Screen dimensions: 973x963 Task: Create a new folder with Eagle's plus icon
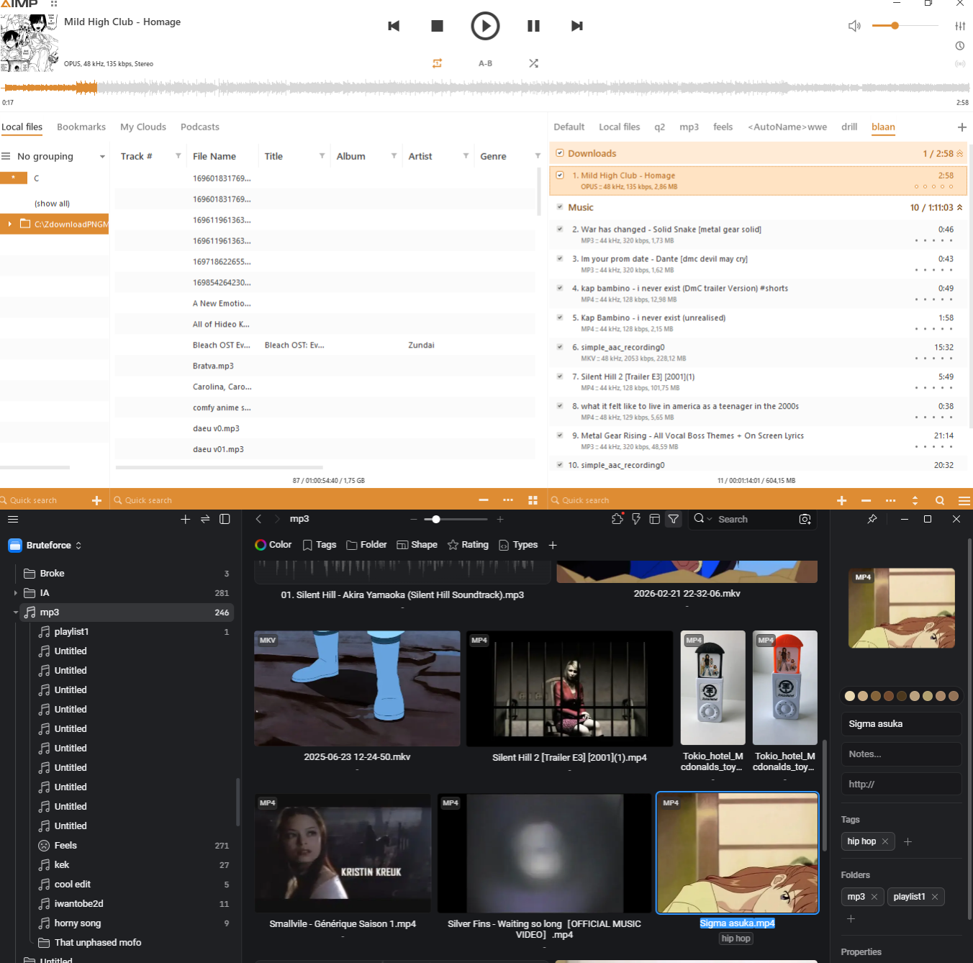coord(185,519)
